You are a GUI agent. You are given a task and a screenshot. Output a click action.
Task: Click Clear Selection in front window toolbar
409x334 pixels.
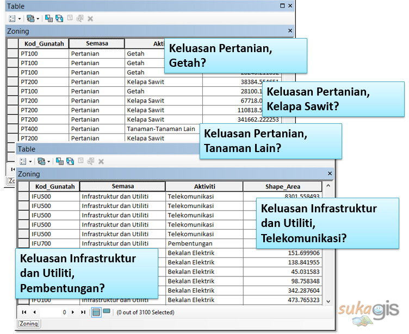(x=80, y=161)
